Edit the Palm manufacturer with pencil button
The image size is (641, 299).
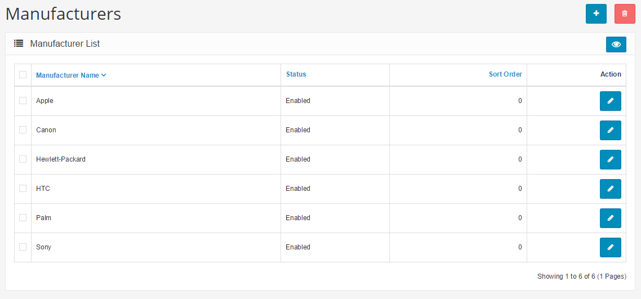611,218
